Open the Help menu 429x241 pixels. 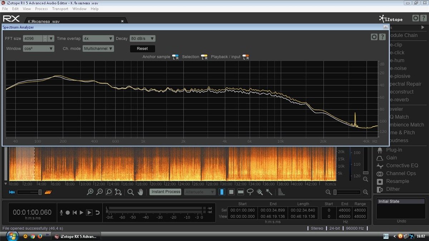pos(94,9)
